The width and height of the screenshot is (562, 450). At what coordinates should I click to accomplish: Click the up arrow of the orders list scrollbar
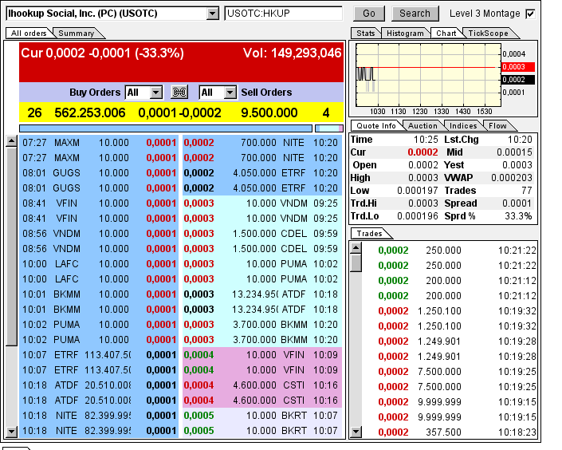coord(11,141)
